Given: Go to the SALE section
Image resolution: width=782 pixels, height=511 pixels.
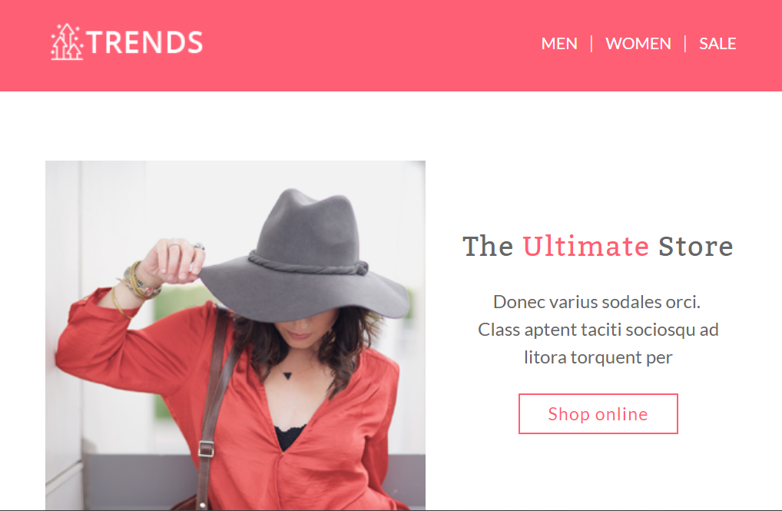Looking at the screenshot, I should pyautogui.click(x=717, y=44).
